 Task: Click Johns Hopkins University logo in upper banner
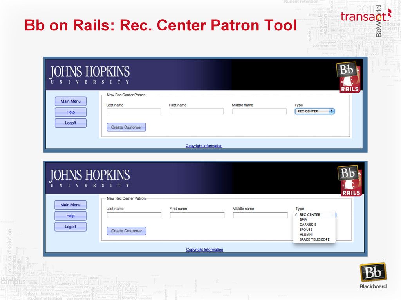coord(90,75)
